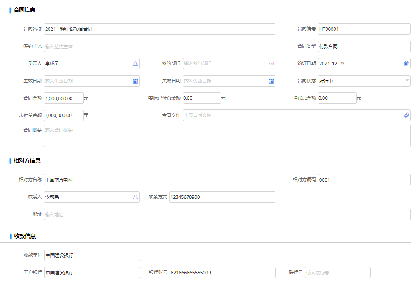Screen dimensions: 420x285
Task: Click the 合同概要 text area
Action: 227,136
